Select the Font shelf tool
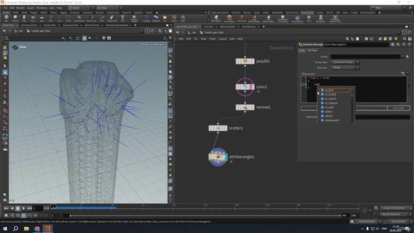Viewport: 414px width, 233px height. (x=122, y=18)
